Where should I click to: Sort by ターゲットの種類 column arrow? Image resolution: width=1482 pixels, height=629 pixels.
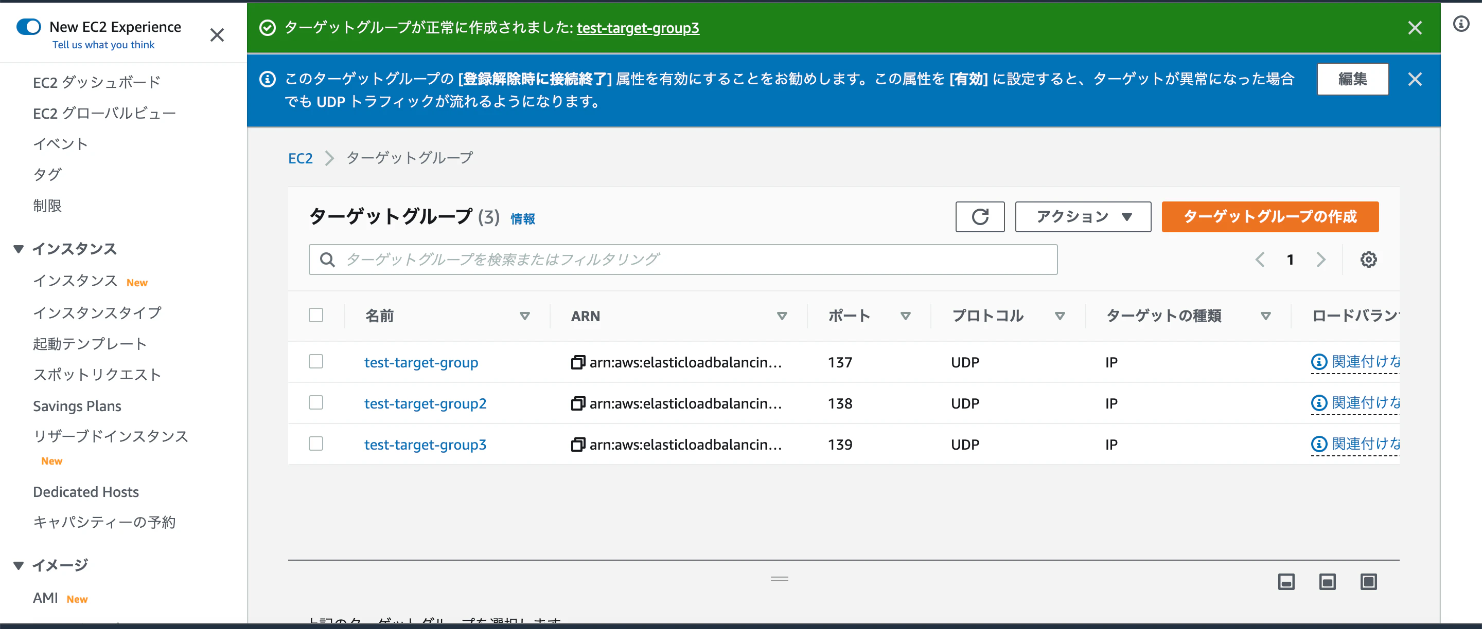[1265, 316]
